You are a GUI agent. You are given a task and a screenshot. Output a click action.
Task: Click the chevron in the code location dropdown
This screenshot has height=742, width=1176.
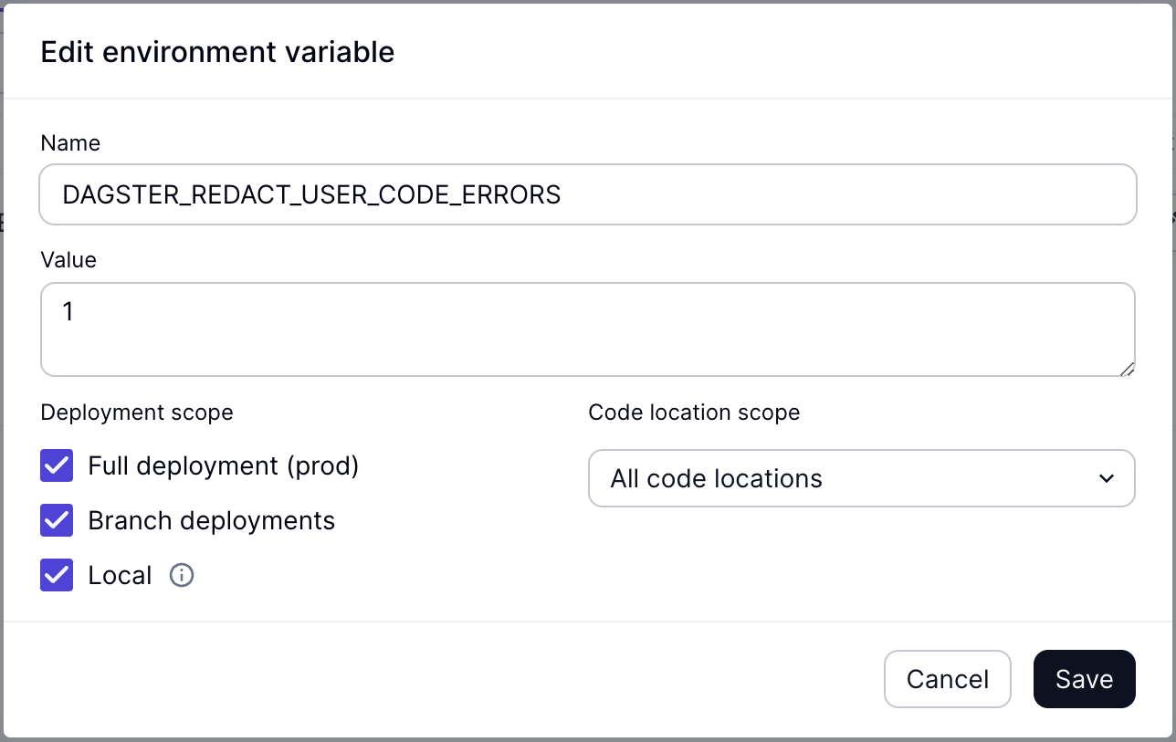pyautogui.click(x=1107, y=477)
